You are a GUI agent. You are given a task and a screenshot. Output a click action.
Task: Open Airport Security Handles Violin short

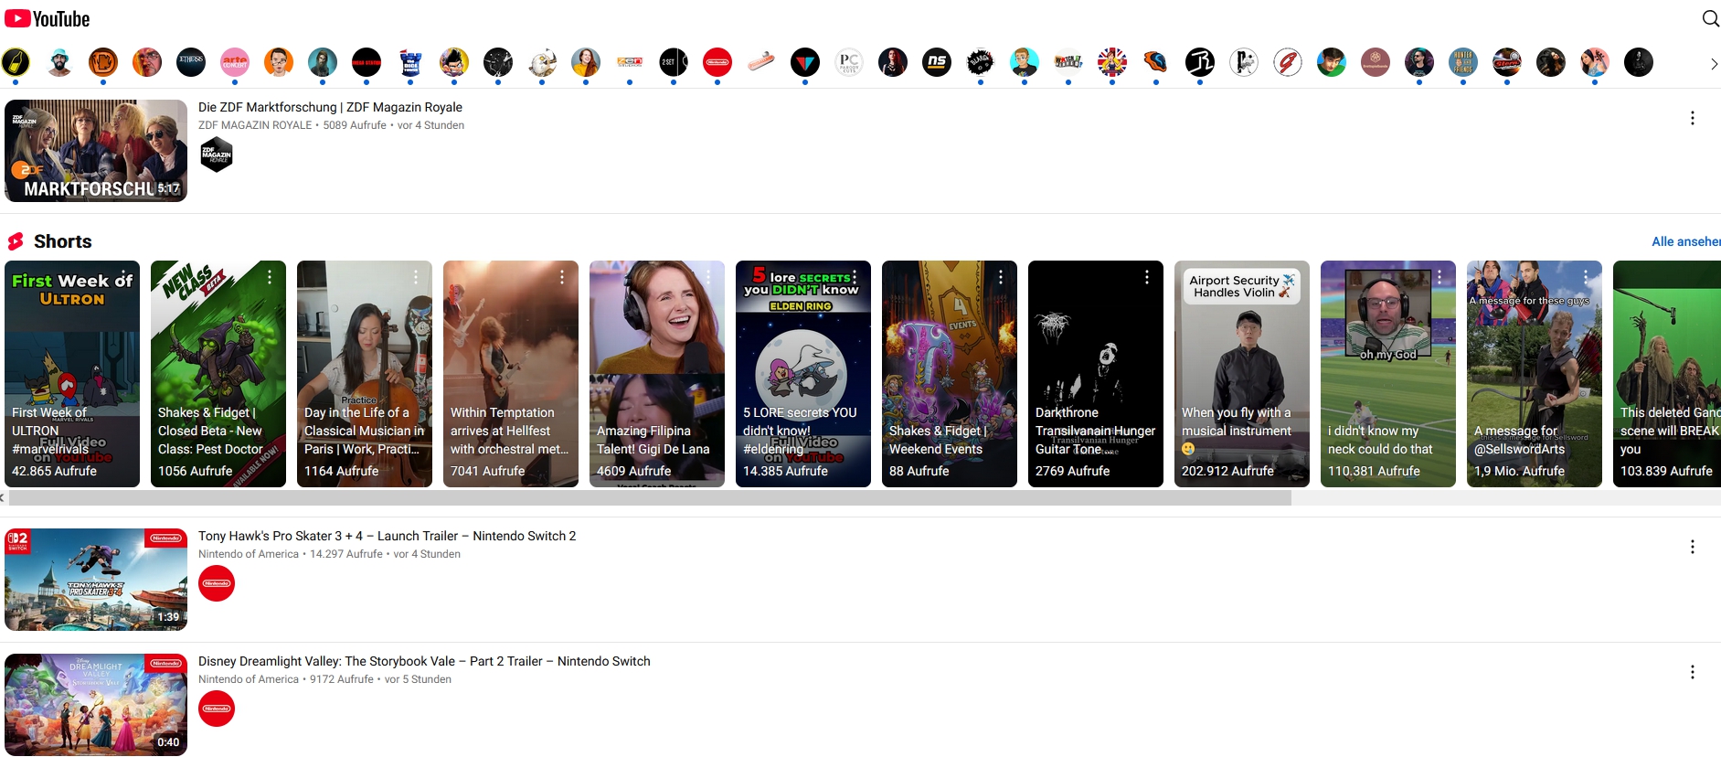[x=1242, y=374]
